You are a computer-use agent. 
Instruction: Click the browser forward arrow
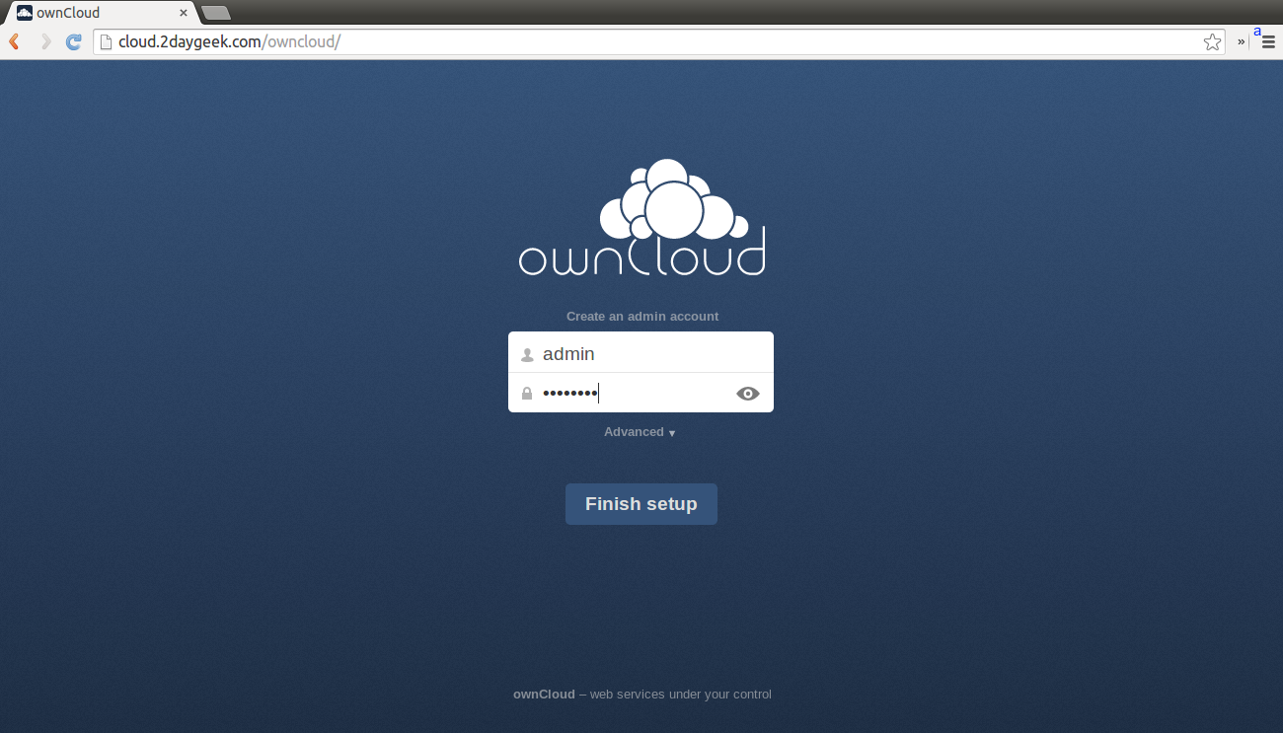pos(44,41)
